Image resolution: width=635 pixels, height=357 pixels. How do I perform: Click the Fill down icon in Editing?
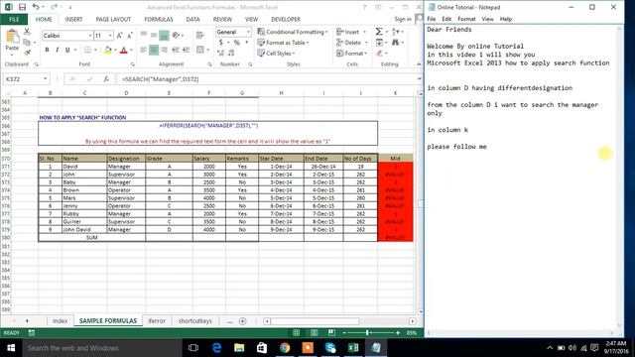point(379,42)
